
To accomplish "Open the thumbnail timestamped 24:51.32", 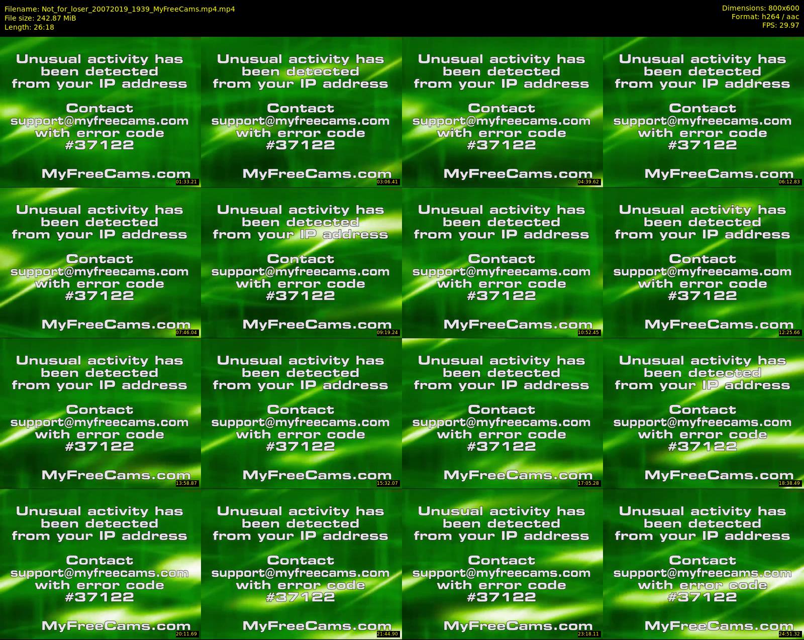I will point(703,564).
